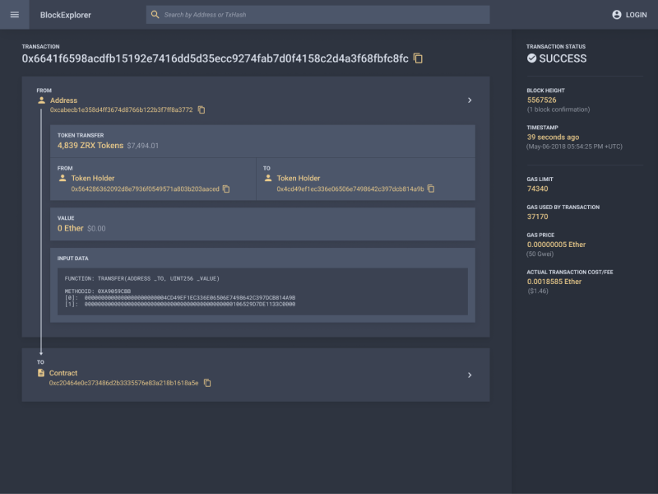Click the 0 Ether value text
The image size is (658, 494).
[71, 228]
